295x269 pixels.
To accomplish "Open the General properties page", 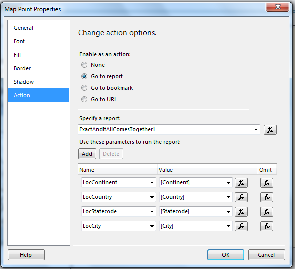I will click(x=39, y=28).
